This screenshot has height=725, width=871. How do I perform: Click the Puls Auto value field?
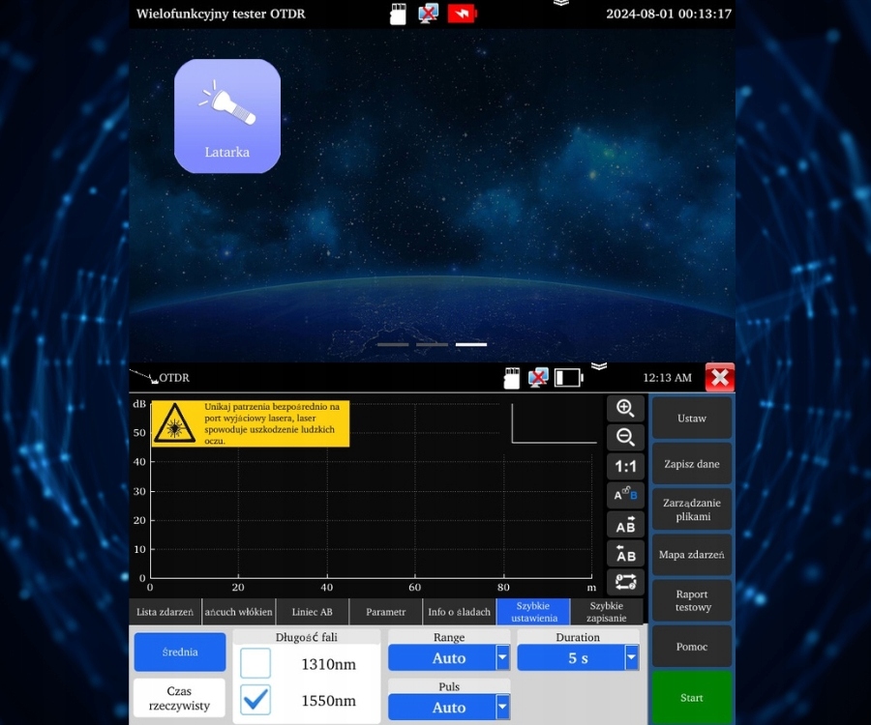tap(441, 708)
